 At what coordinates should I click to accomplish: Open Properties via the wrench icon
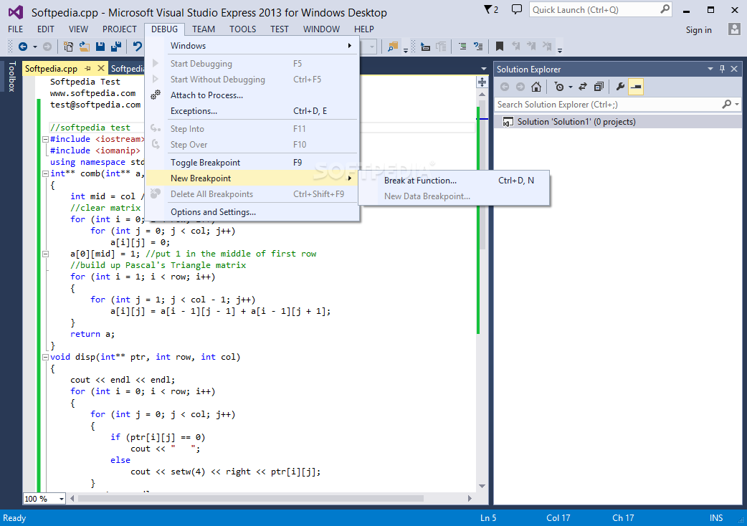click(x=620, y=87)
